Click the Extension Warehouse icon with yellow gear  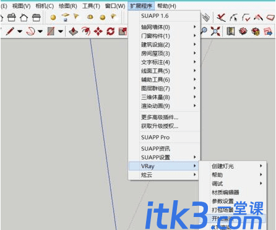point(256,32)
